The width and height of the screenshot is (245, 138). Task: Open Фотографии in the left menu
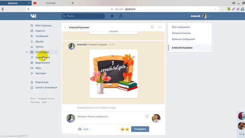[x=42, y=52]
